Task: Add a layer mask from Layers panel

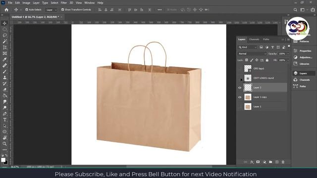Action: click(x=258, y=162)
